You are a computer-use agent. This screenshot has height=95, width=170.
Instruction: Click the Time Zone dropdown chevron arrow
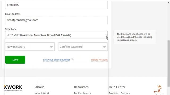(106, 35)
